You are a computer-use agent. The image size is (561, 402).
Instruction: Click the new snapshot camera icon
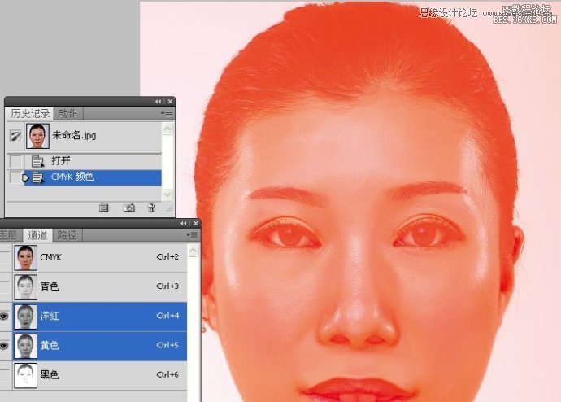(128, 208)
